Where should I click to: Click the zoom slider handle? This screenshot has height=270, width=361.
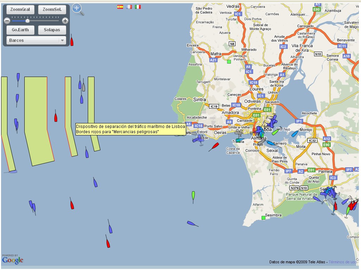tap(27, 21)
